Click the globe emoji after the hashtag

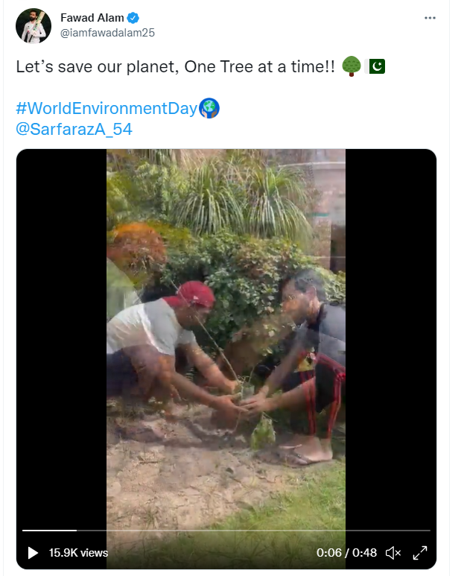(209, 109)
